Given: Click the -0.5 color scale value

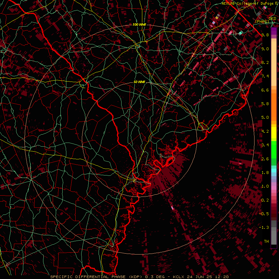Looking at the screenshot, I should point(264,214).
